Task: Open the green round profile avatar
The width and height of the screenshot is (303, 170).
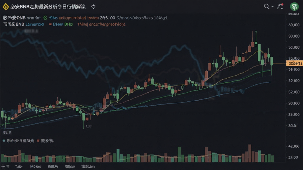Action: tap(294, 7)
